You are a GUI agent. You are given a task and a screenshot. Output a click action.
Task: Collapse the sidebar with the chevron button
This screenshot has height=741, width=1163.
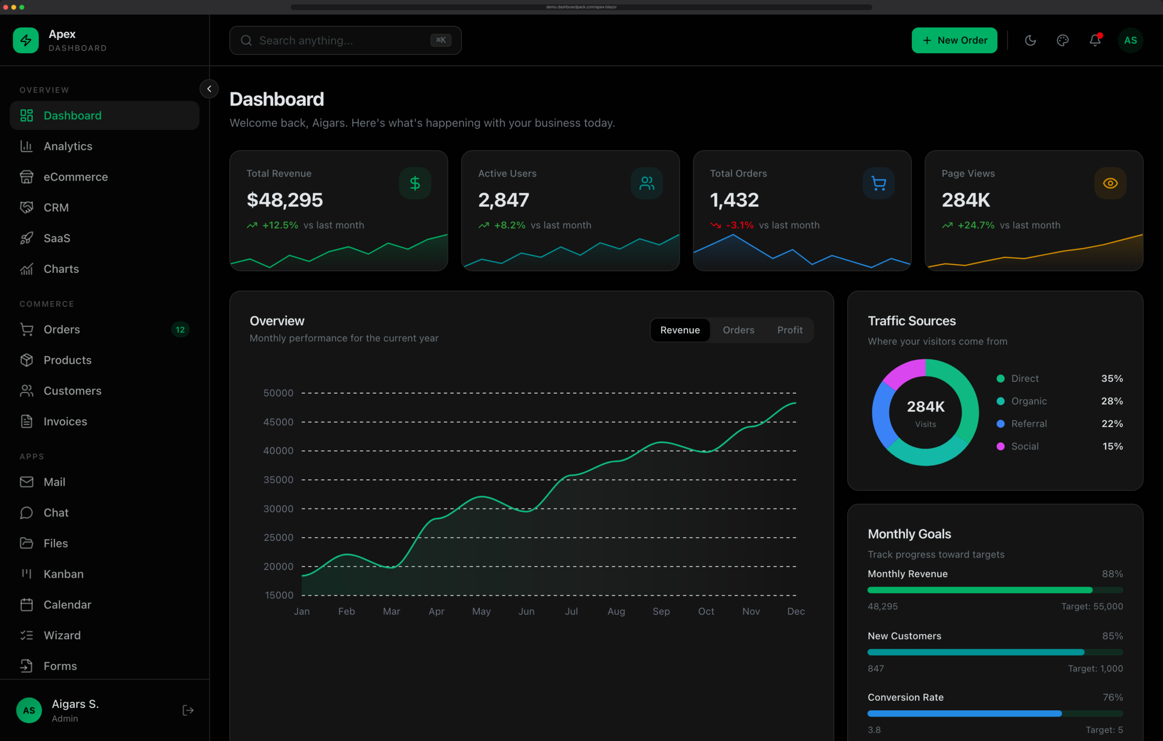coord(209,89)
